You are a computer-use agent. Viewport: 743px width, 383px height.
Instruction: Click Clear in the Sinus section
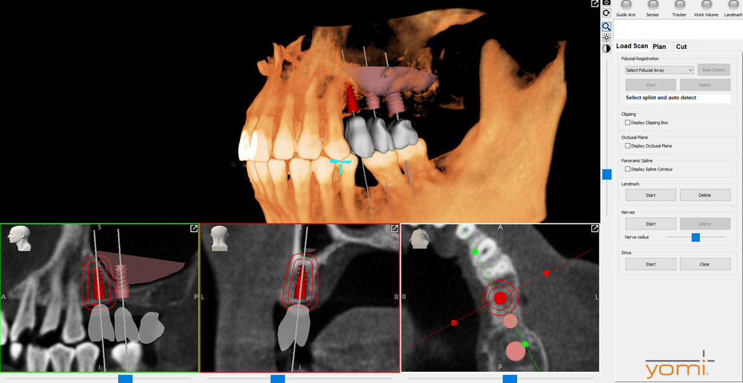704,264
